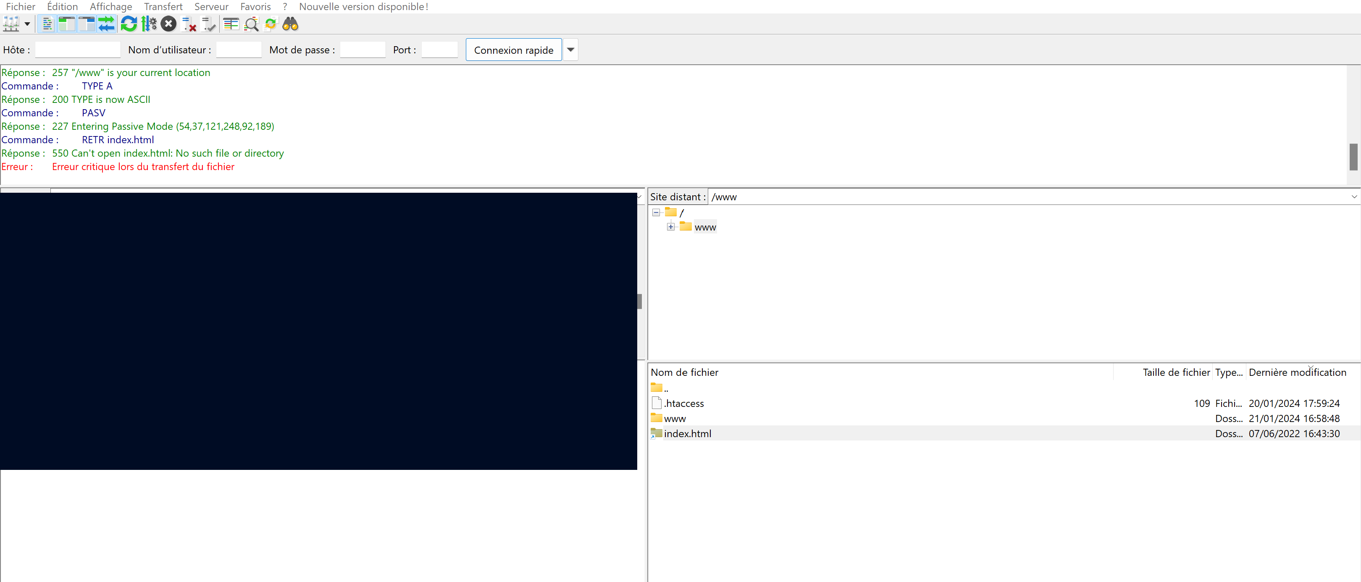Open directory listing filters dialog

(x=231, y=24)
